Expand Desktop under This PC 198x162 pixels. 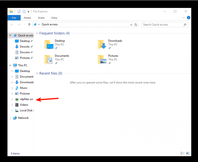12,71
